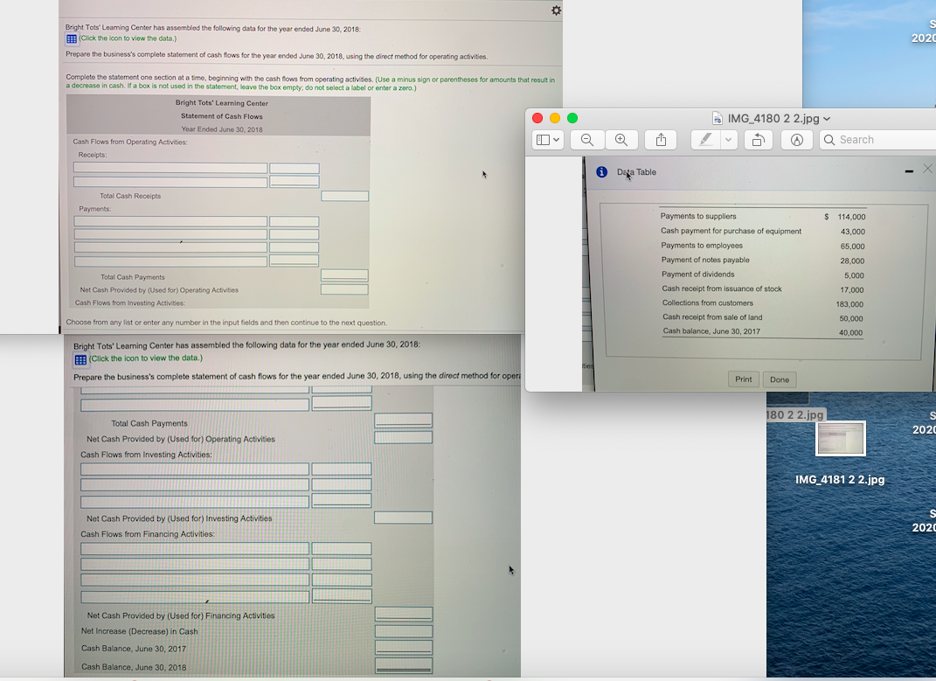Click the Share button in Preview

pos(661,140)
